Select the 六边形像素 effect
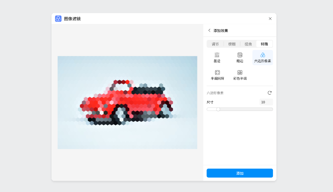This screenshot has width=333, height=192. pos(263,57)
